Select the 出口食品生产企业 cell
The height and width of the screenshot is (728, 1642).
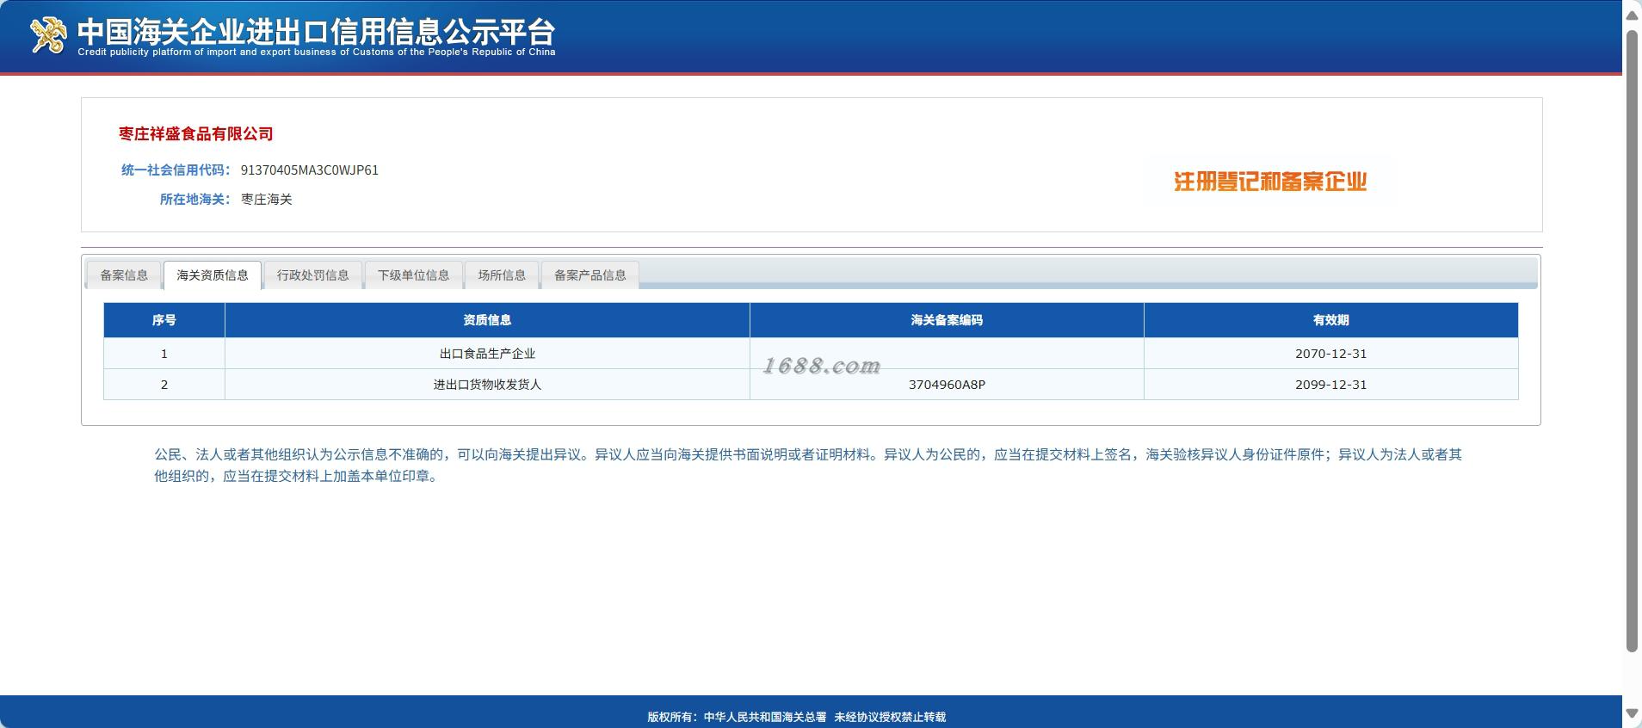tap(487, 354)
